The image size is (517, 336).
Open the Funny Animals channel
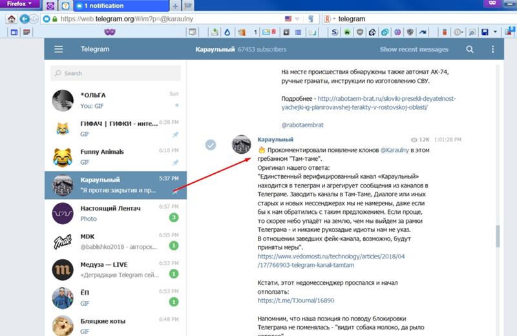(116, 157)
